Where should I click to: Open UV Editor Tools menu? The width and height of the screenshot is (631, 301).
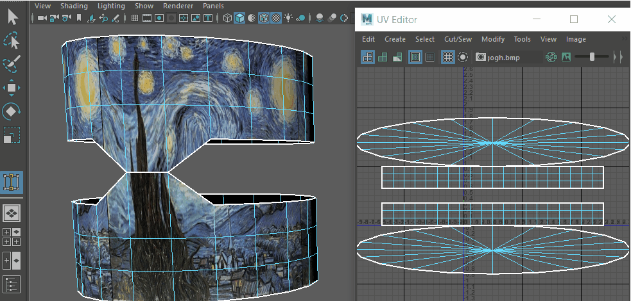point(522,39)
